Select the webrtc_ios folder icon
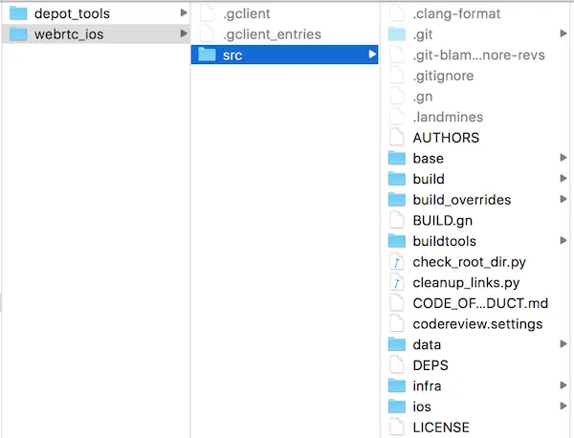This screenshot has height=438, width=574. [18, 34]
